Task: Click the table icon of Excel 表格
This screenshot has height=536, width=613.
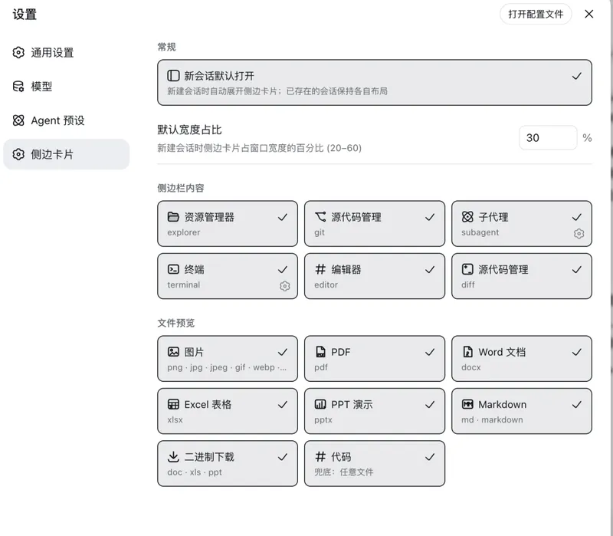Action: pos(173,404)
